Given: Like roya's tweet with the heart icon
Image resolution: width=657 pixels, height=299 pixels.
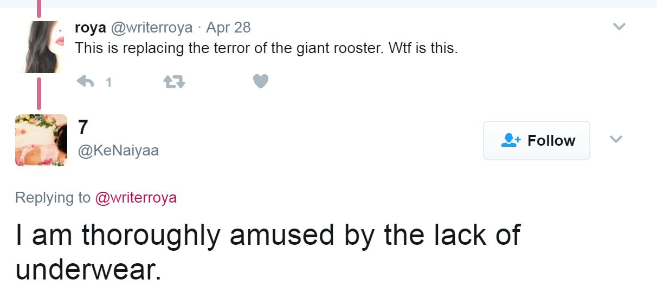Looking at the screenshot, I should tap(261, 81).
